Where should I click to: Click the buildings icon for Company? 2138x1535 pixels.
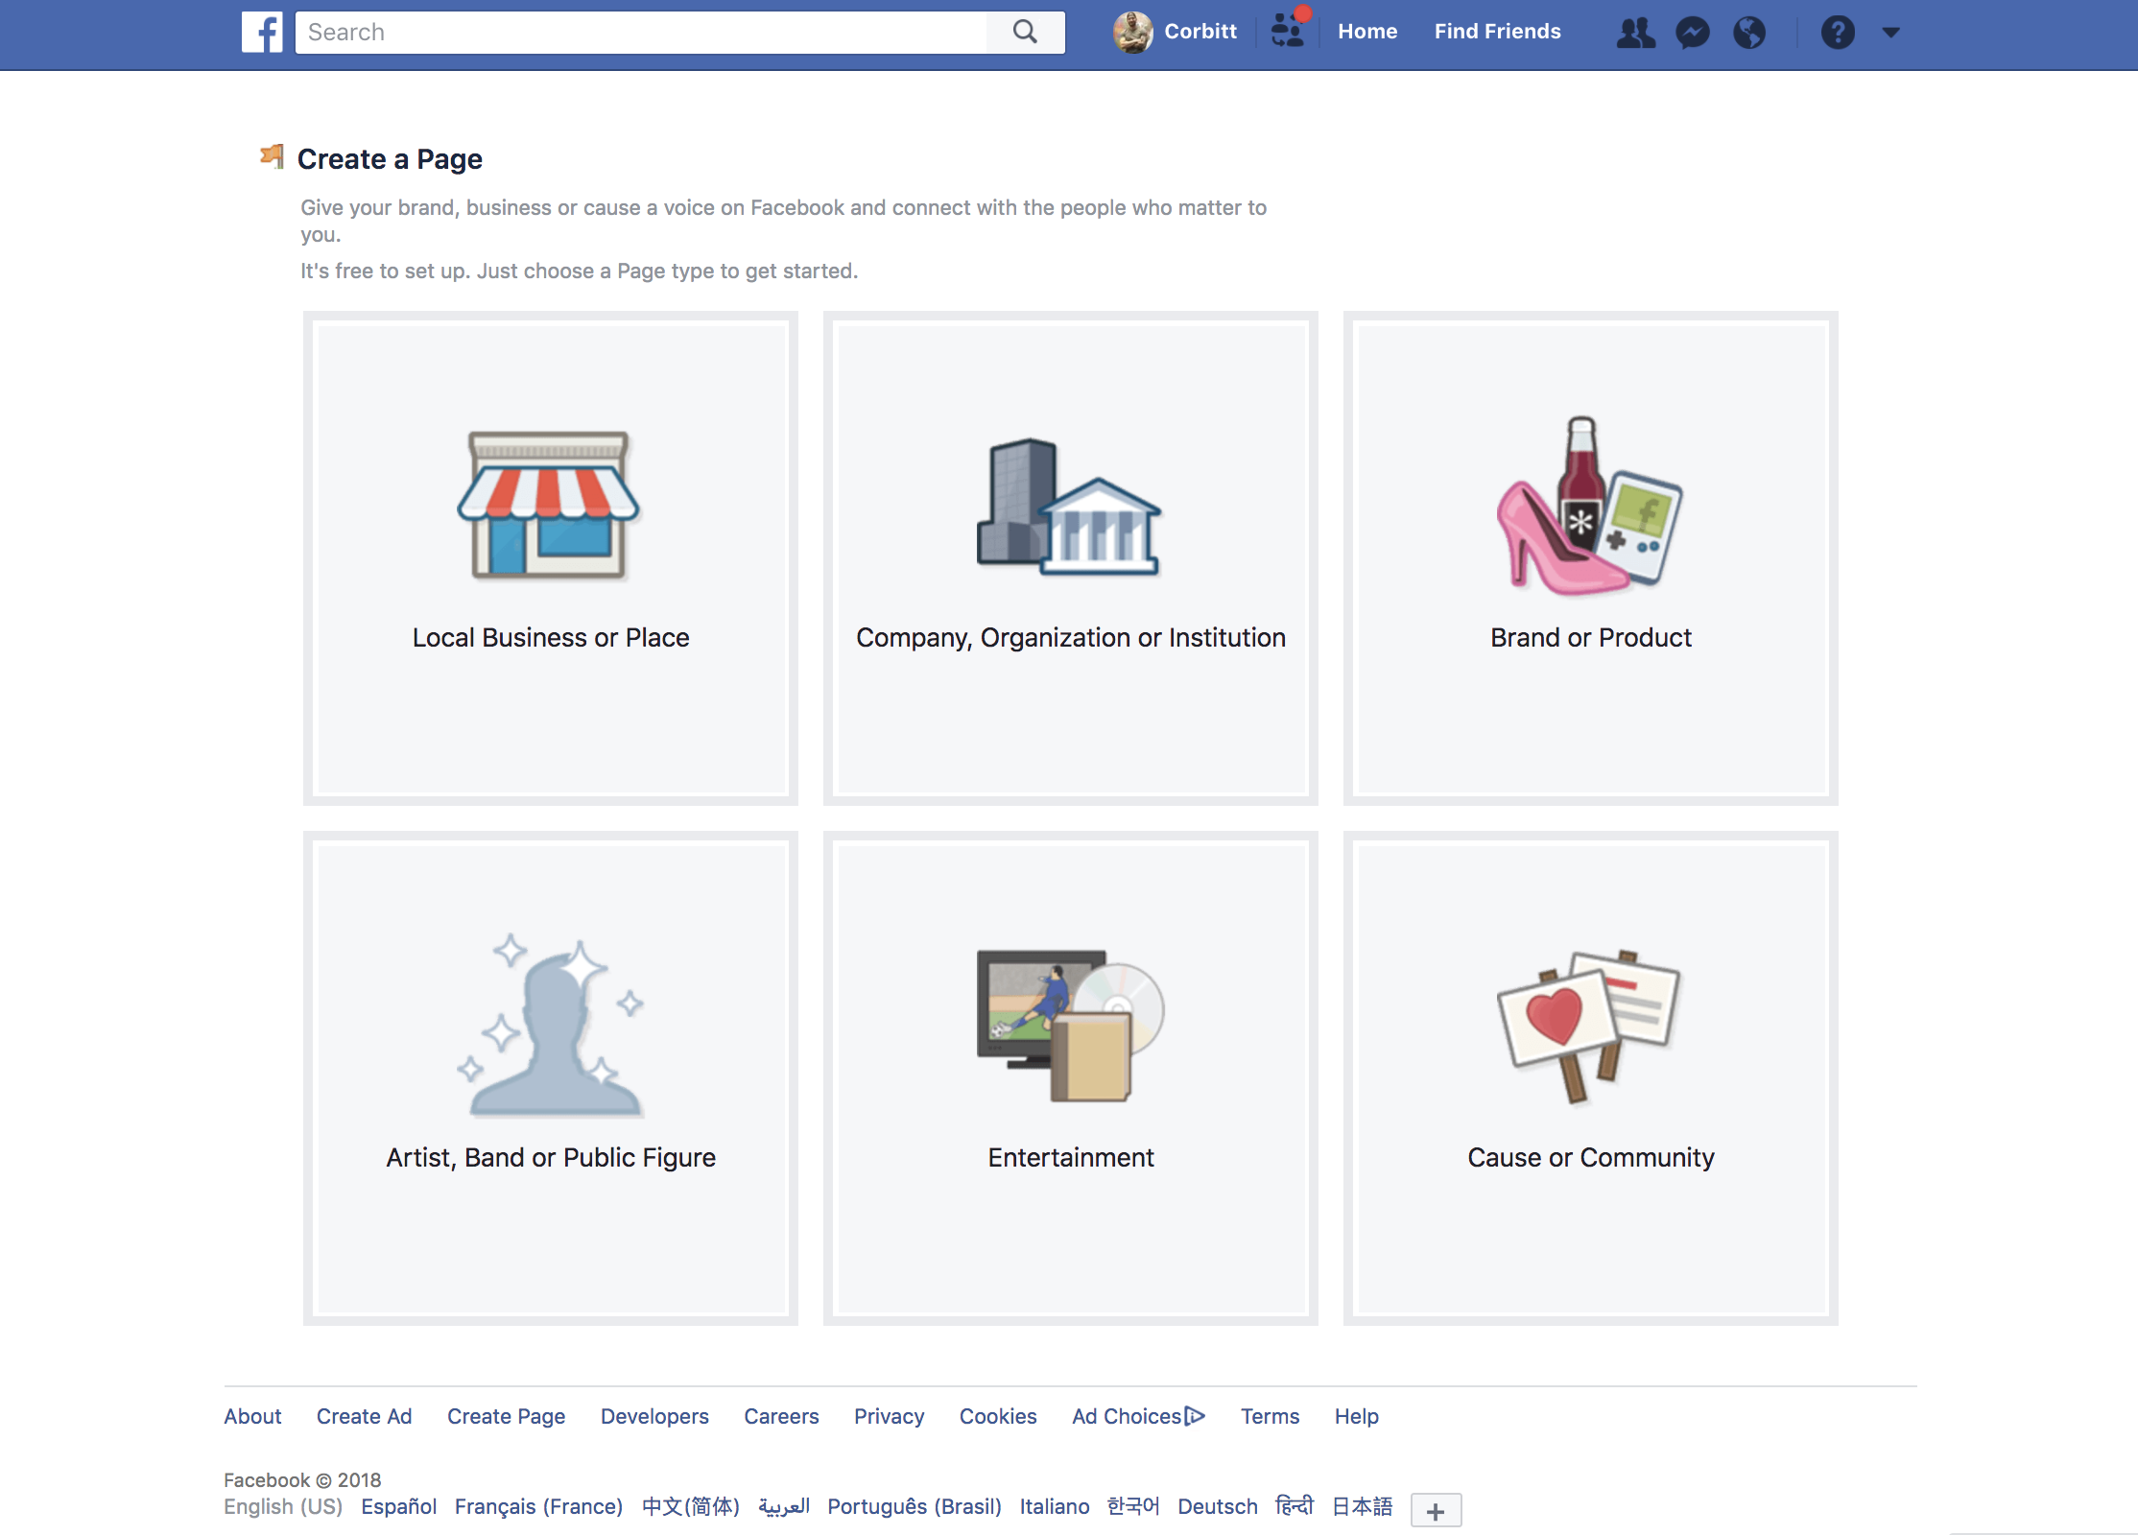click(1070, 507)
